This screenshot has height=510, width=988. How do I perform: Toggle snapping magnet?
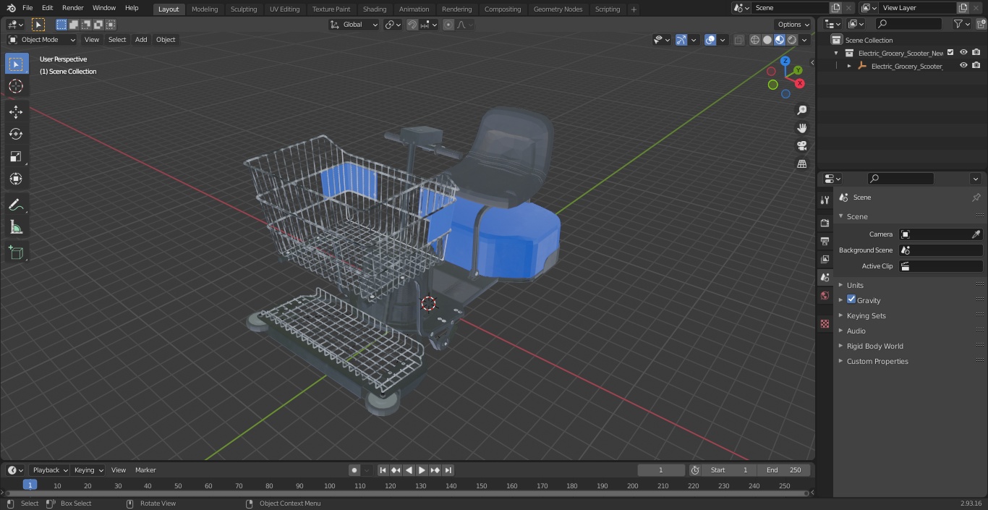point(412,25)
